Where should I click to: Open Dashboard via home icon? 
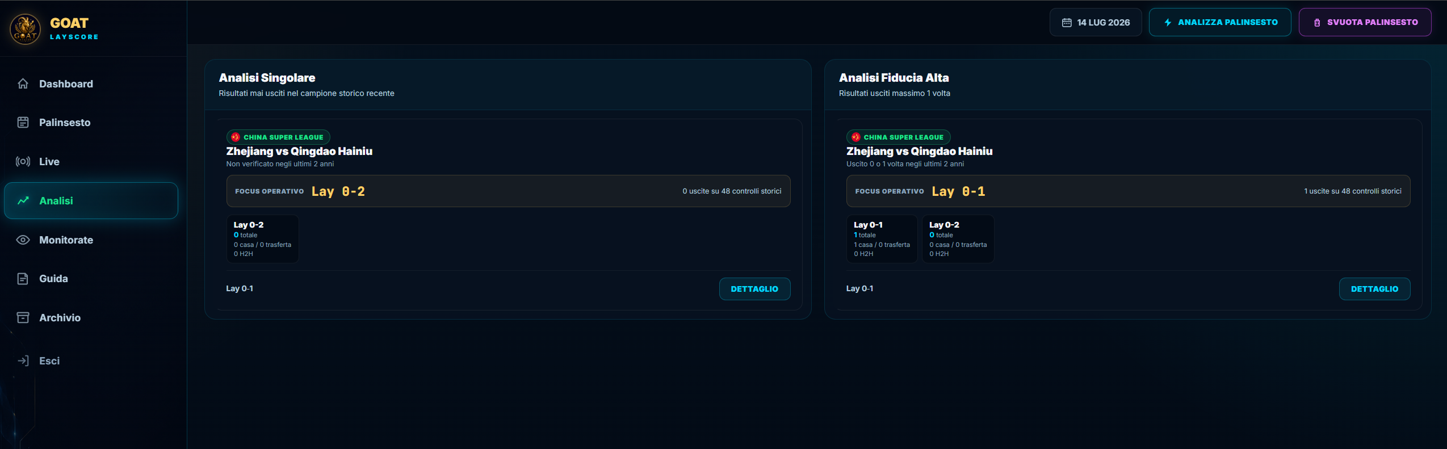(23, 83)
